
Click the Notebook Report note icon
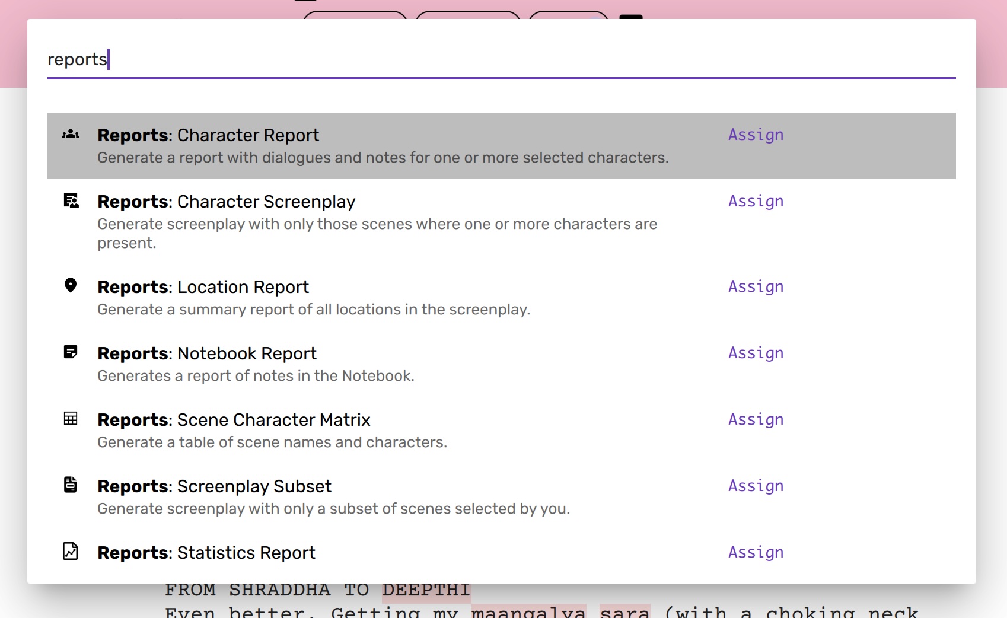click(x=71, y=352)
